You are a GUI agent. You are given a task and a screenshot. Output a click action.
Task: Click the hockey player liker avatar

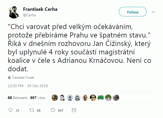(77, 98)
